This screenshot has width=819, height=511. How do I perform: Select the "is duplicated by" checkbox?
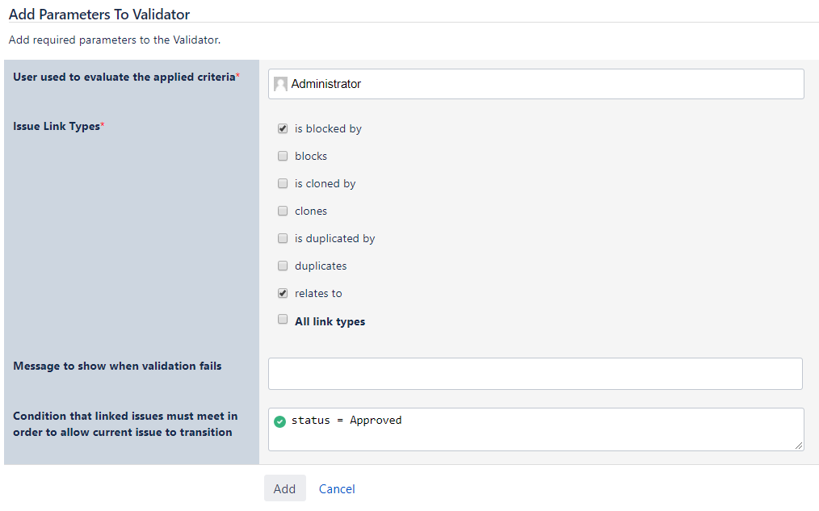[x=283, y=238]
